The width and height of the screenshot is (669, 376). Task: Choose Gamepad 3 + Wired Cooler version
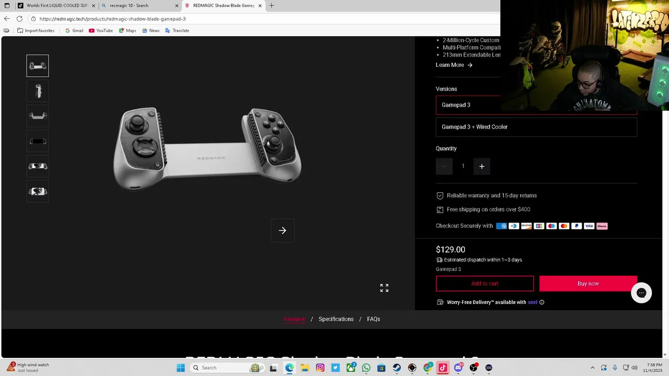point(536,127)
